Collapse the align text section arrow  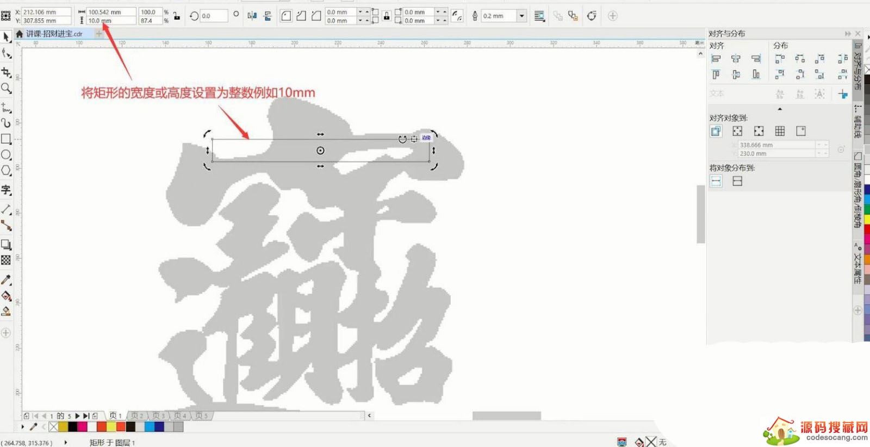(x=780, y=109)
